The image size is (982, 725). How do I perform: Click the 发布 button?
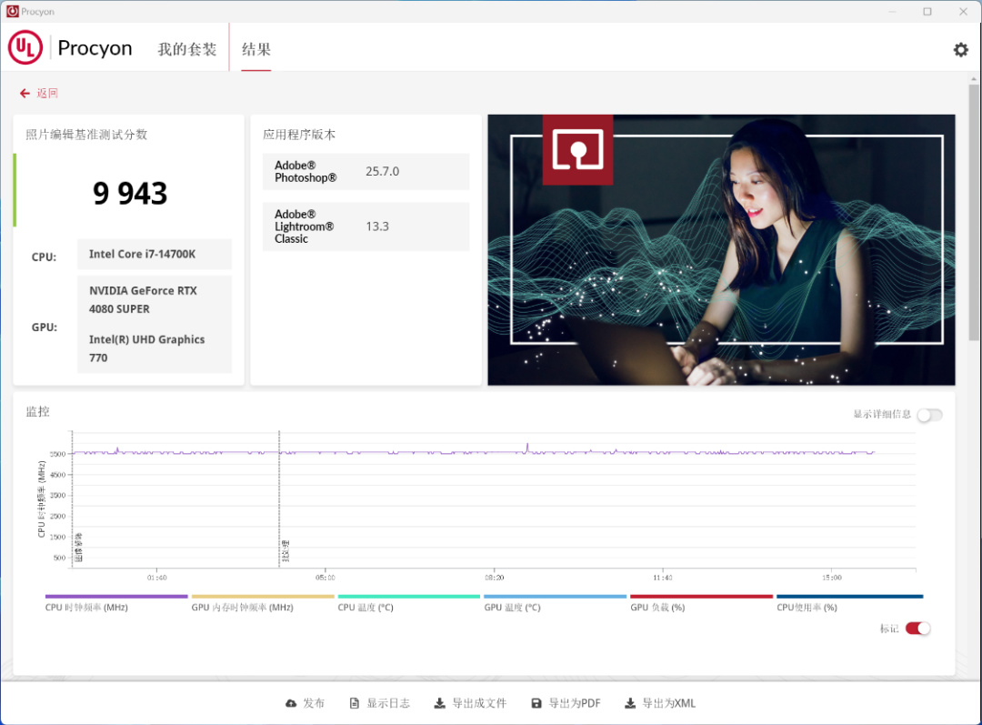[305, 703]
